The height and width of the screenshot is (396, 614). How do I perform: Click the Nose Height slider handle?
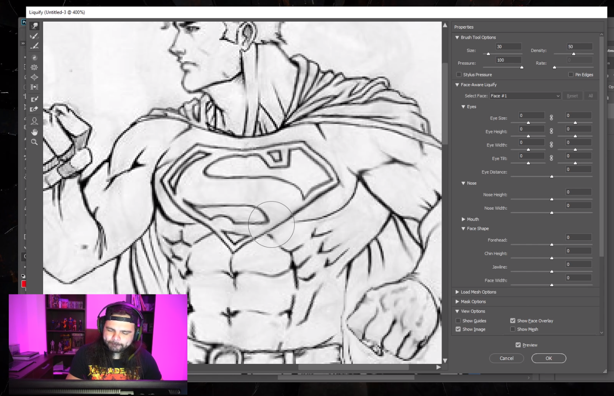coord(552,199)
